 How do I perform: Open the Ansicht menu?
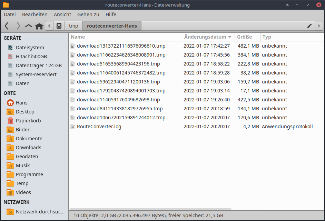click(62, 14)
